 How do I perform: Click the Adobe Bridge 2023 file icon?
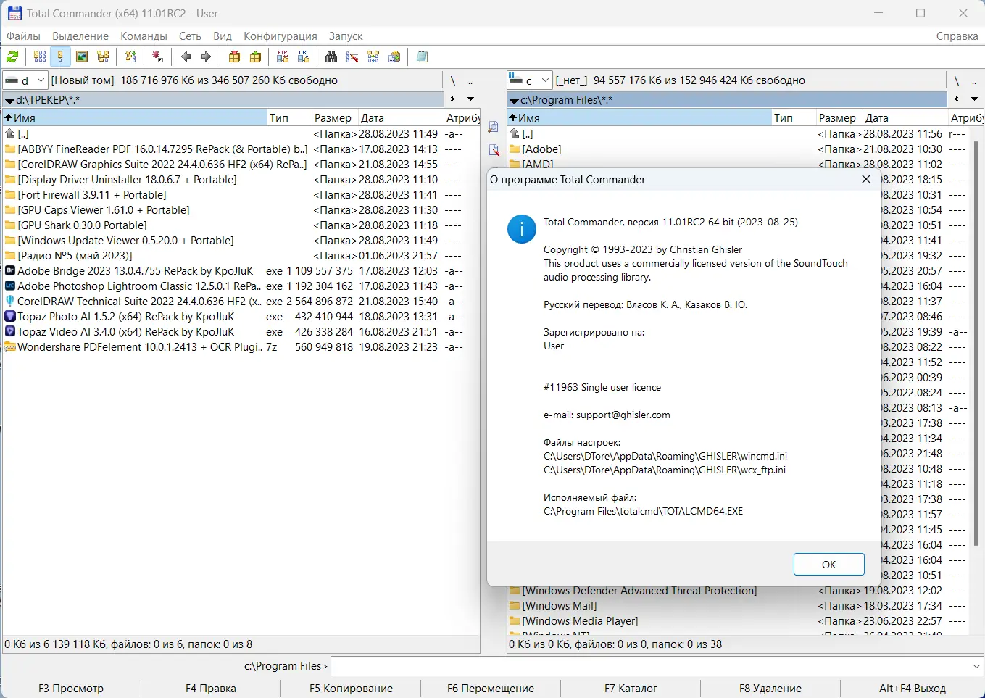[x=10, y=271]
